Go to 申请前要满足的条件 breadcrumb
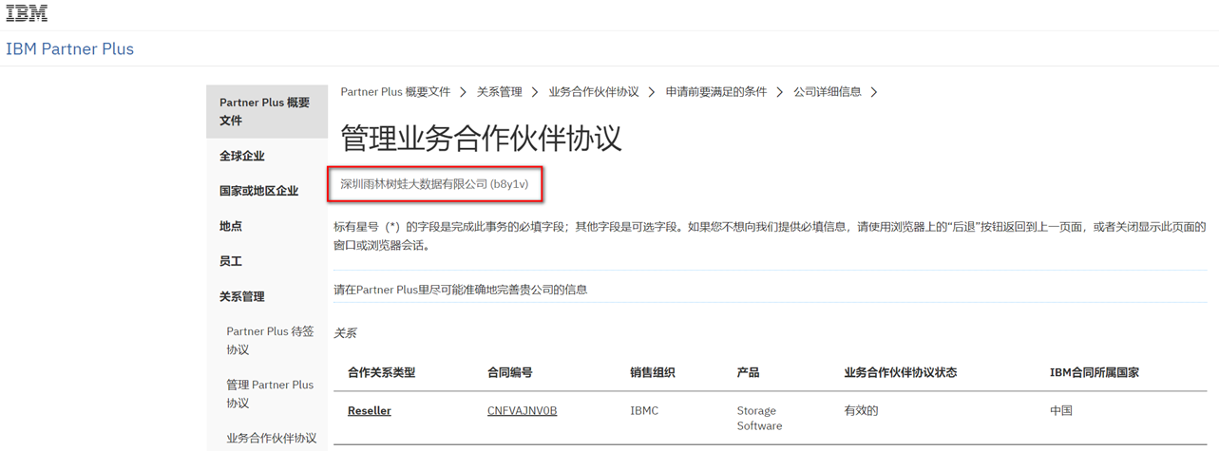The height and width of the screenshot is (451, 1219). tap(716, 92)
